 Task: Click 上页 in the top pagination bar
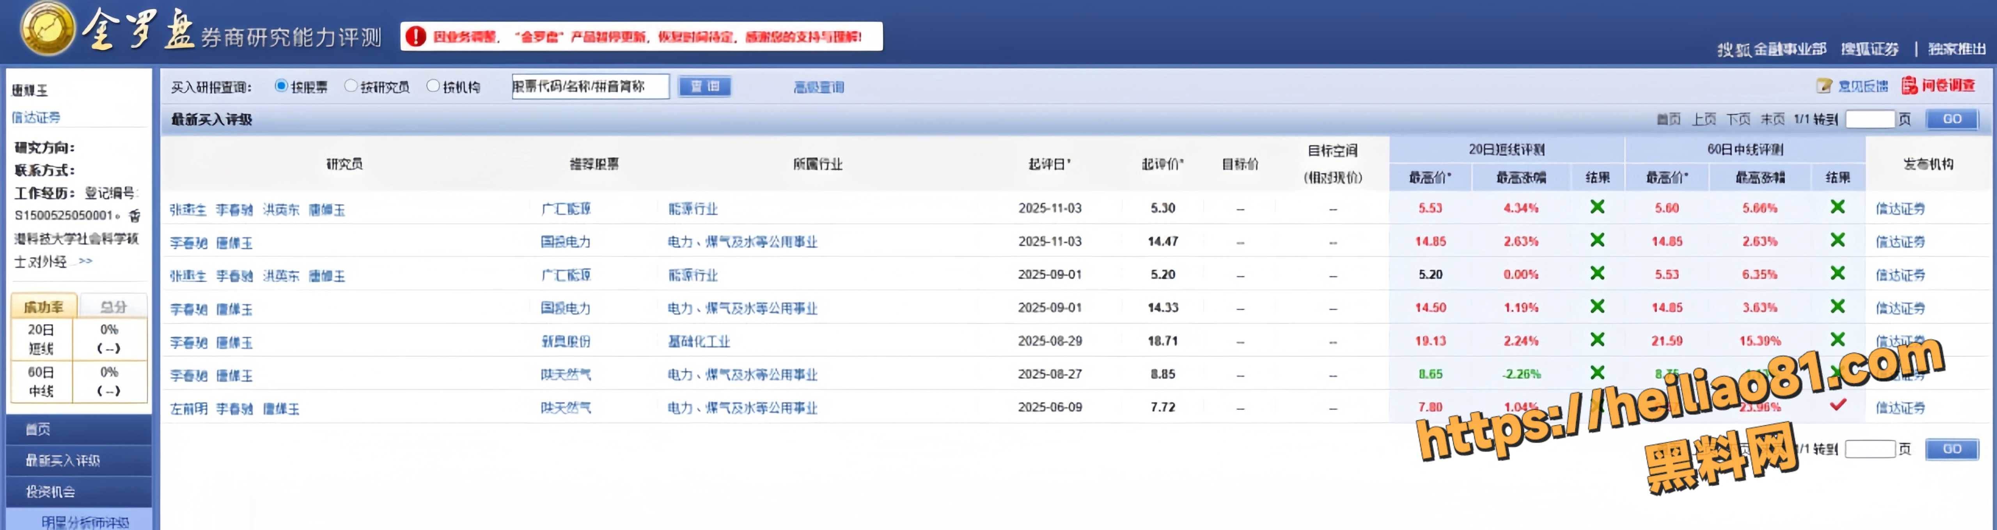pyautogui.click(x=1703, y=119)
